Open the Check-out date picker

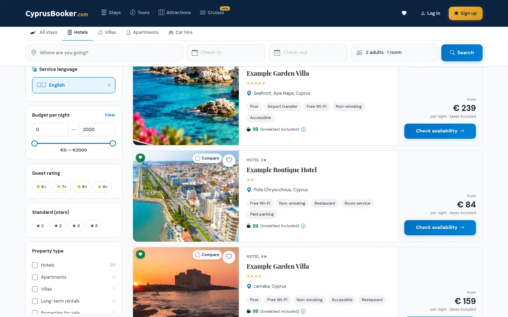click(x=308, y=53)
